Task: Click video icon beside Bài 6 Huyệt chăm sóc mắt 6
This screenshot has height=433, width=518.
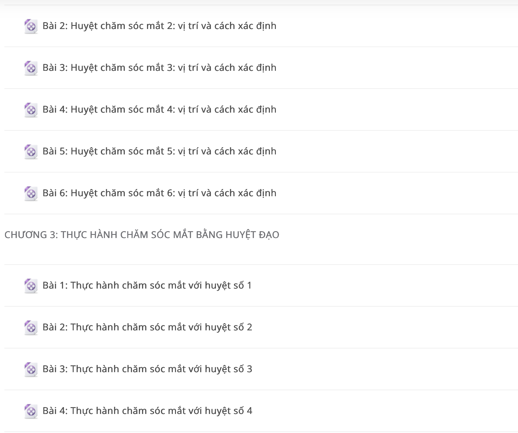Action: tap(31, 193)
